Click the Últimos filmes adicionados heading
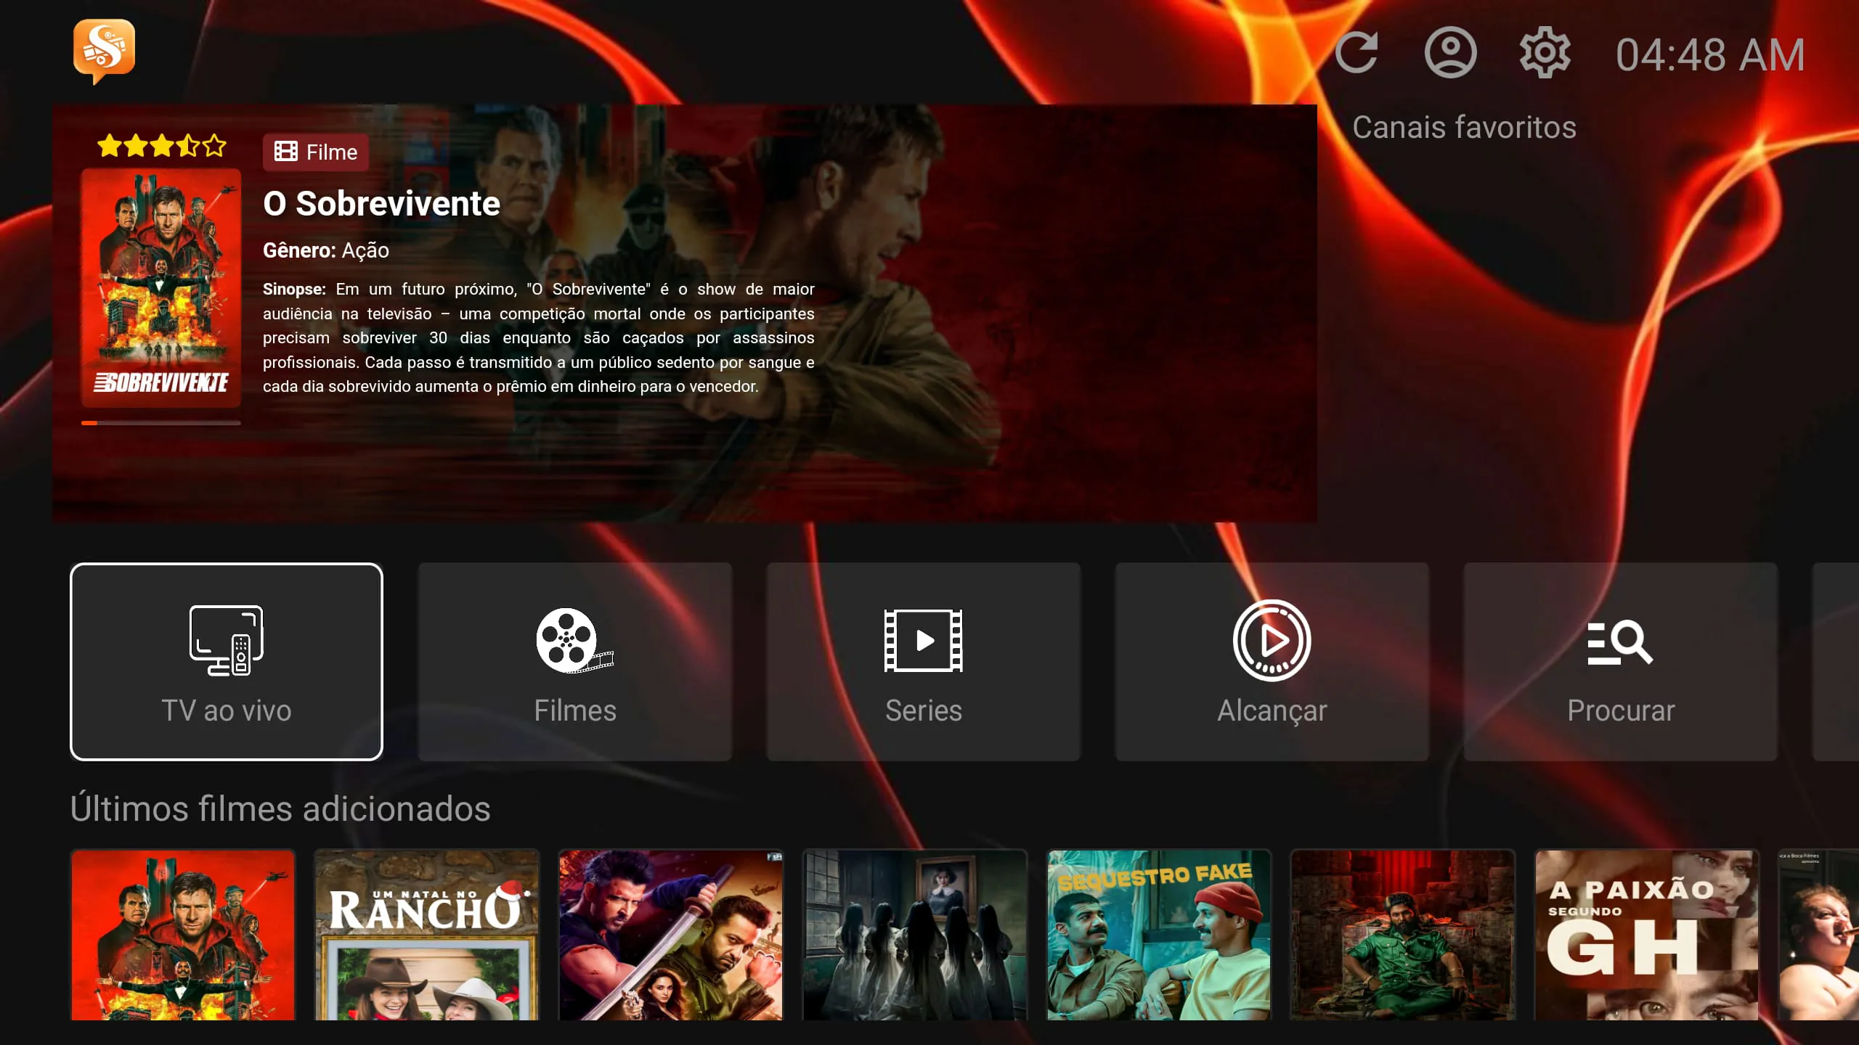Image resolution: width=1859 pixels, height=1045 pixels. coord(280,808)
